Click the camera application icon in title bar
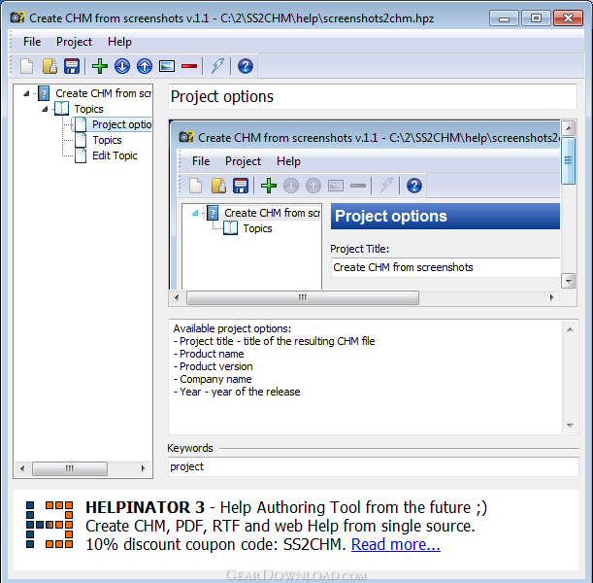Viewport: 593px width, 583px height. click(x=17, y=17)
